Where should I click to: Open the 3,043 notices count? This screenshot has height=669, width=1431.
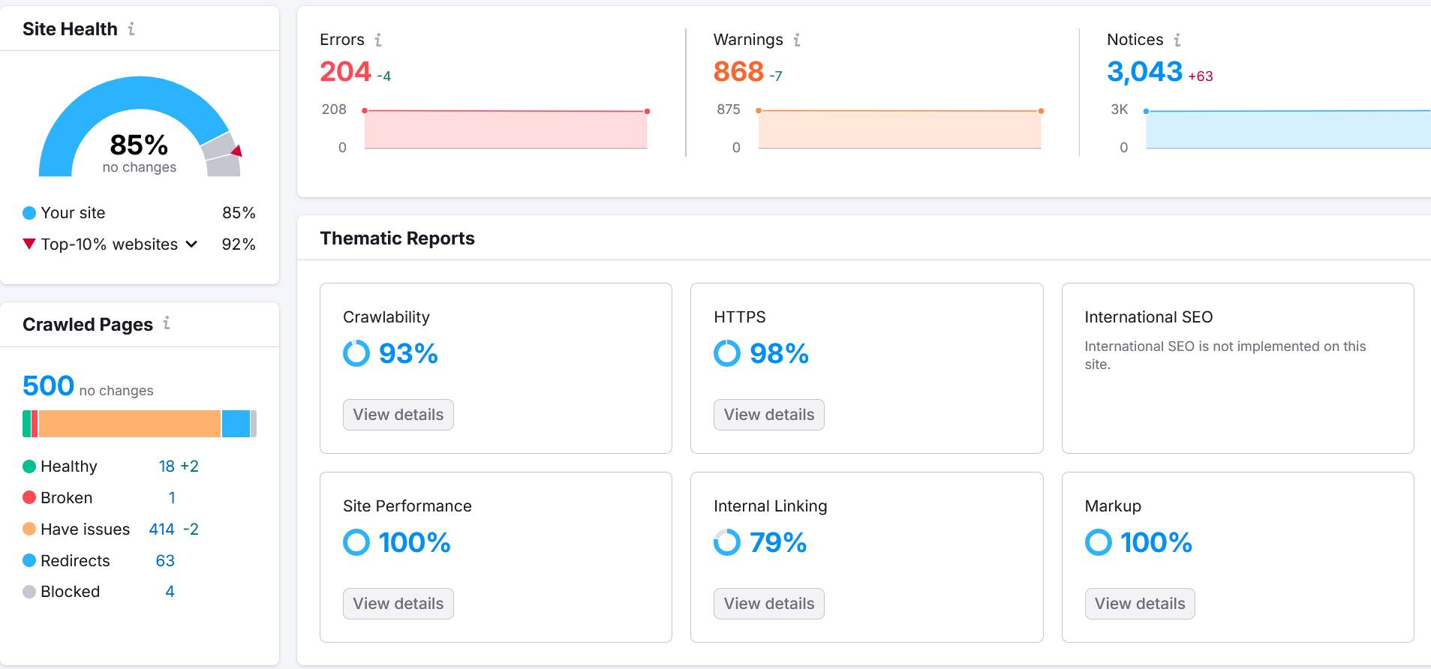click(x=1144, y=71)
